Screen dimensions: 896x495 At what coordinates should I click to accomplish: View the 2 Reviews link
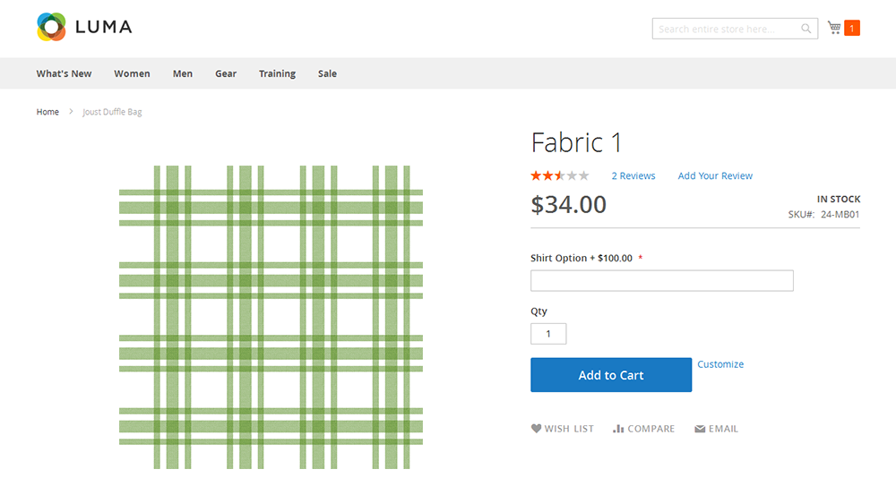click(x=633, y=175)
